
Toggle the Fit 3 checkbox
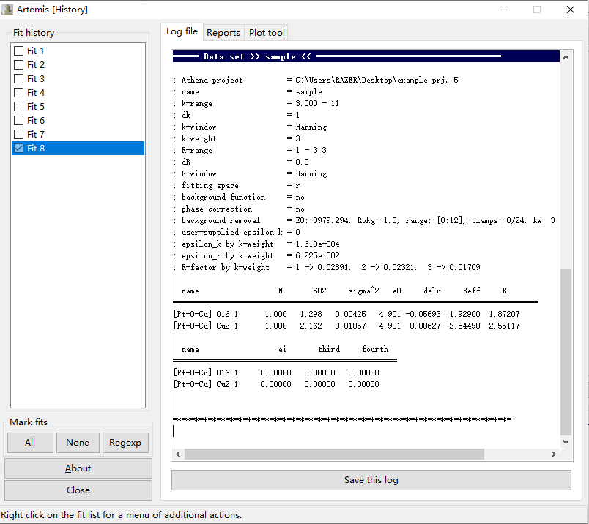(x=18, y=79)
